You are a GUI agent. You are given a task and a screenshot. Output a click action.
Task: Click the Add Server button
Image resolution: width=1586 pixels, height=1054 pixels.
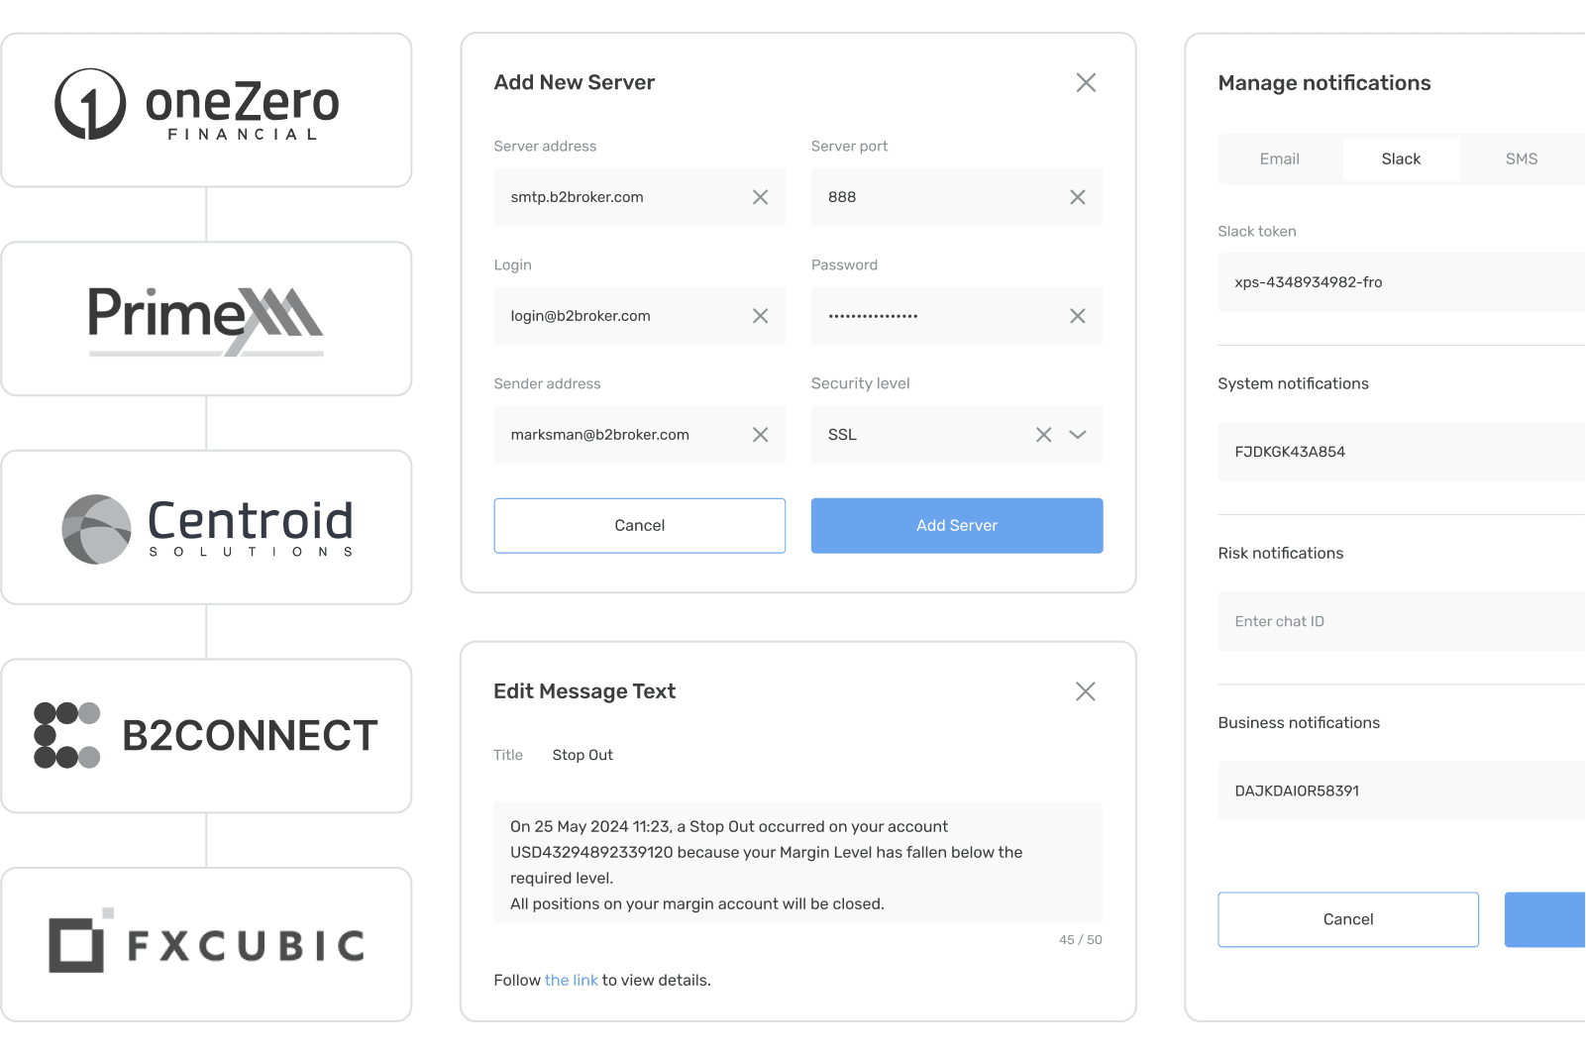click(957, 526)
